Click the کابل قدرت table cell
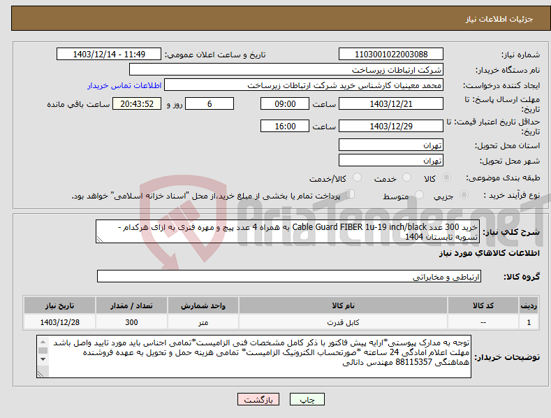The height and width of the screenshot is (418, 551). [x=343, y=322]
